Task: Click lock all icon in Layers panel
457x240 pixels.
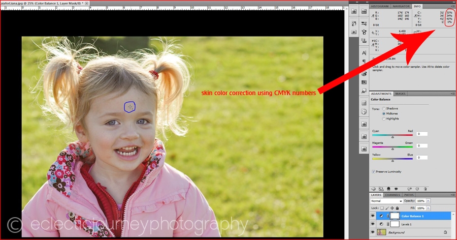Action: coord(397,207)
